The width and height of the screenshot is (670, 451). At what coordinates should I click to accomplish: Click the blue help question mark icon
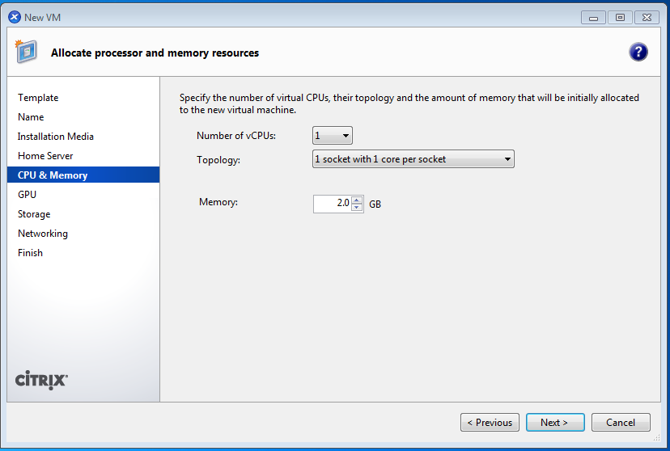coord(638,53)
